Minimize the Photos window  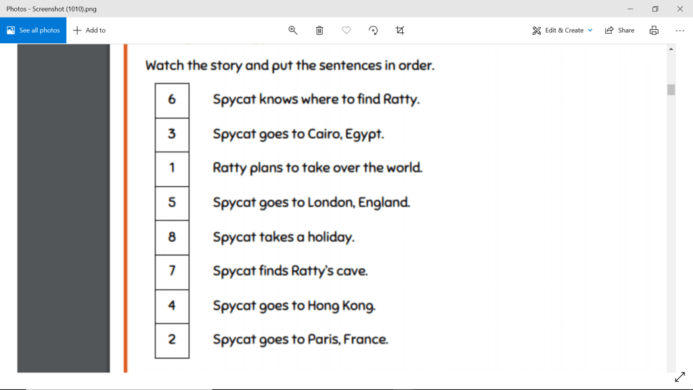pos(630,9)
